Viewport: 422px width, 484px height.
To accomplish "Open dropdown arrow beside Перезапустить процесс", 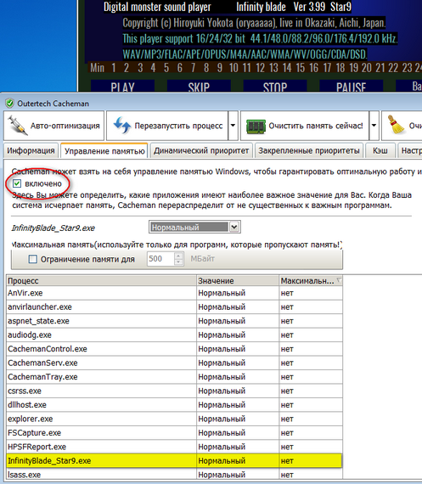I will click(x=233, y=126).
